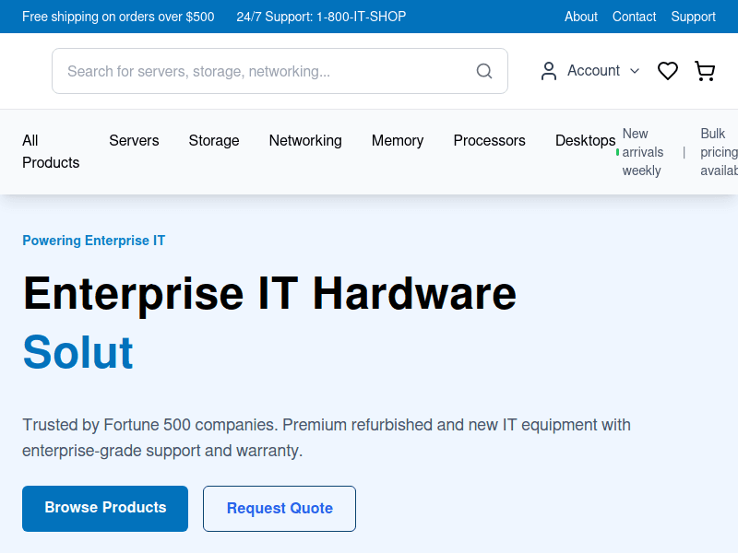Image resolution: width=738 pixels, height=553 pixels.
Task: Click the Browse Products button
Action: point(104,508)
